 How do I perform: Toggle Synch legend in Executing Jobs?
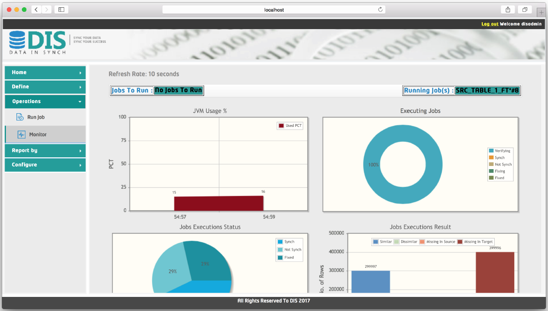497,157
